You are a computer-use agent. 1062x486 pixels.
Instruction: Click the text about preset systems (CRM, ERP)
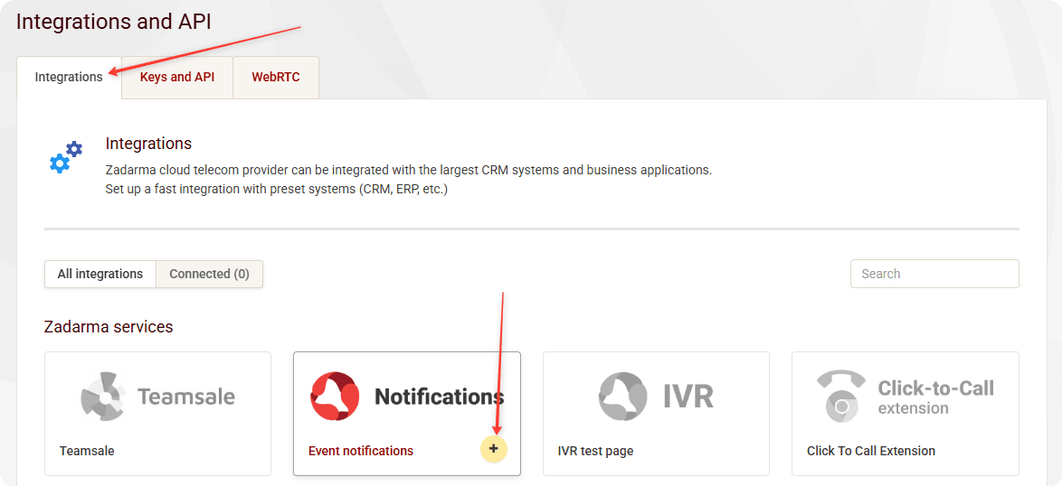[x=277, y=189]
